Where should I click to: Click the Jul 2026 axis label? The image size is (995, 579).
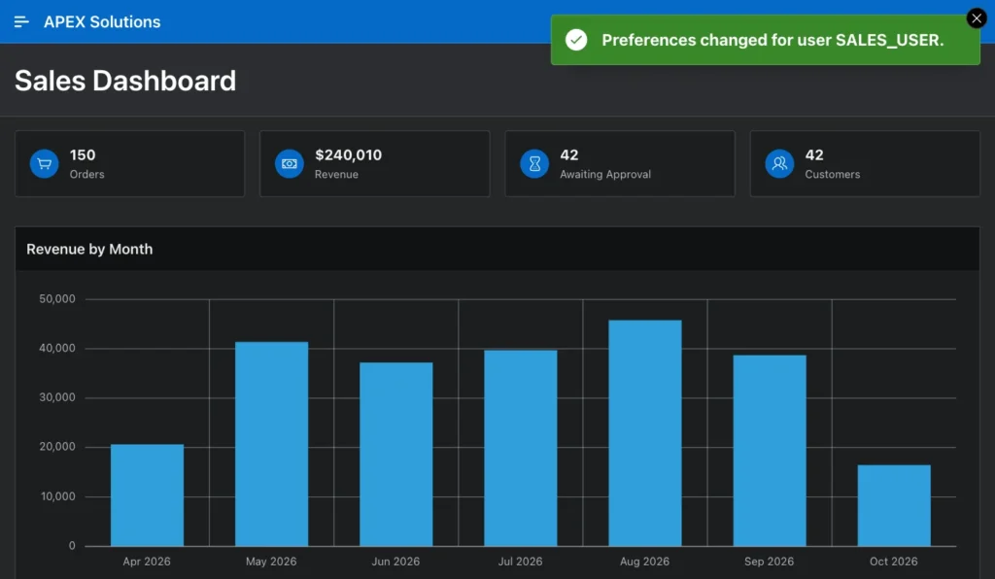tap(521, 562)
